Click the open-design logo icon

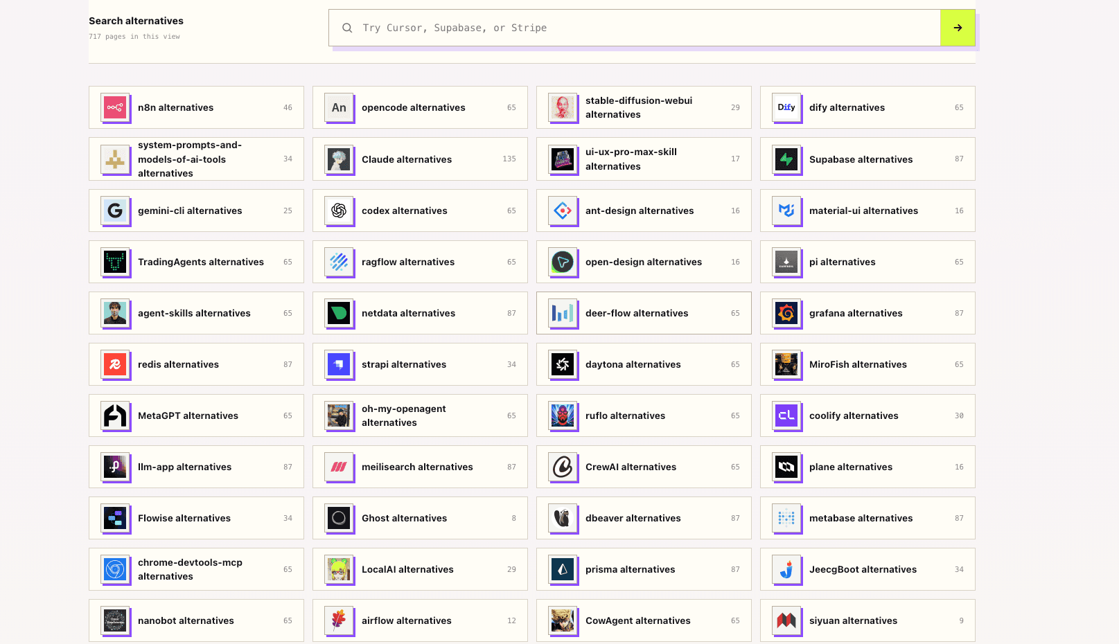coord(563,262)
